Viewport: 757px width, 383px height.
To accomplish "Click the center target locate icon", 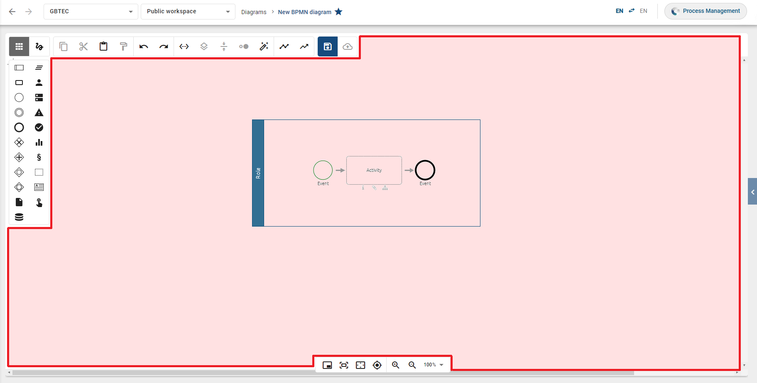I will 377,365.
